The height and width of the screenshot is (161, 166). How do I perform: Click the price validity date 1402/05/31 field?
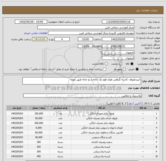118,46
